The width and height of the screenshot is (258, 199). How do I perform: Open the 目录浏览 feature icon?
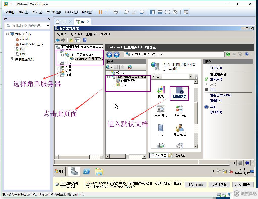click(x=161, y=111)
